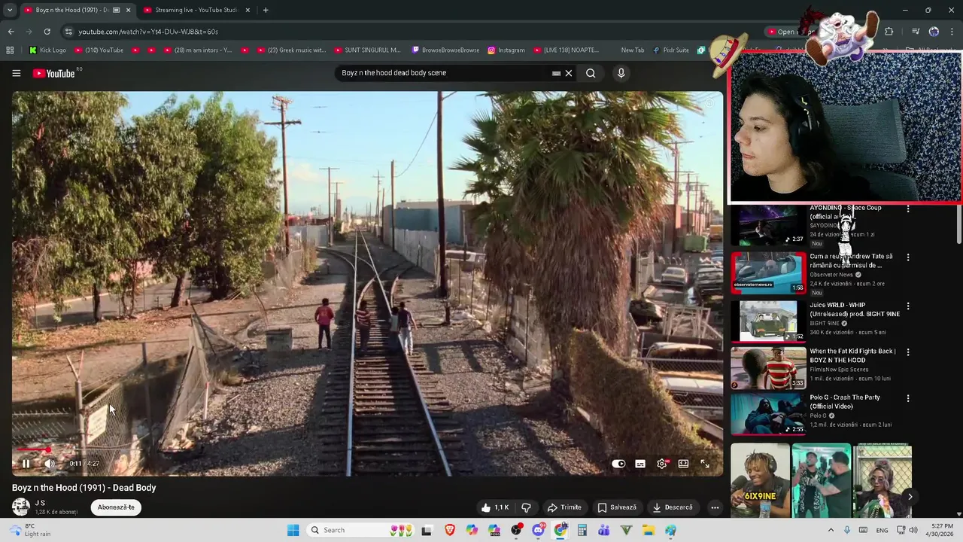Open J S channel name link
963x542 pixels.
[x=40, y=503]
